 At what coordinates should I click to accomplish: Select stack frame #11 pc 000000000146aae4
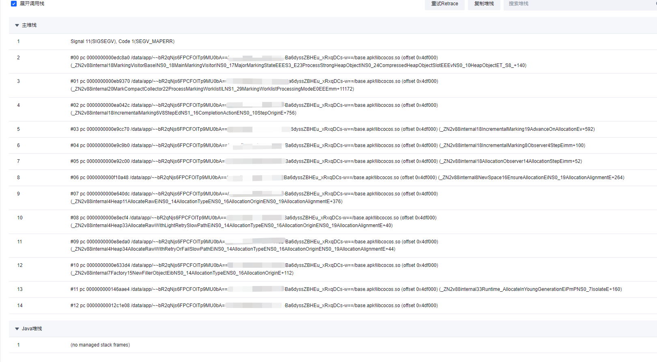[x=333, y=289]
